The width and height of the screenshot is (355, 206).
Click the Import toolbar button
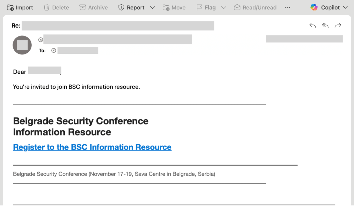point(20,8)
